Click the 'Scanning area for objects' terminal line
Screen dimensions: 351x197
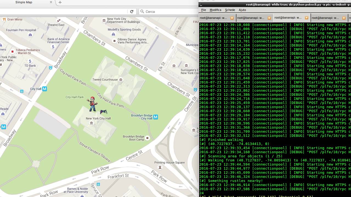(241, 156)
